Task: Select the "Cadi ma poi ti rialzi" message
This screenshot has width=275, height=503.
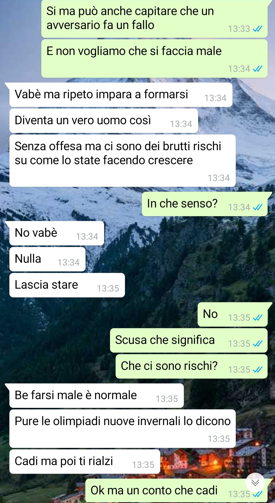Action: pyautogui.click(x=85, y=462)
